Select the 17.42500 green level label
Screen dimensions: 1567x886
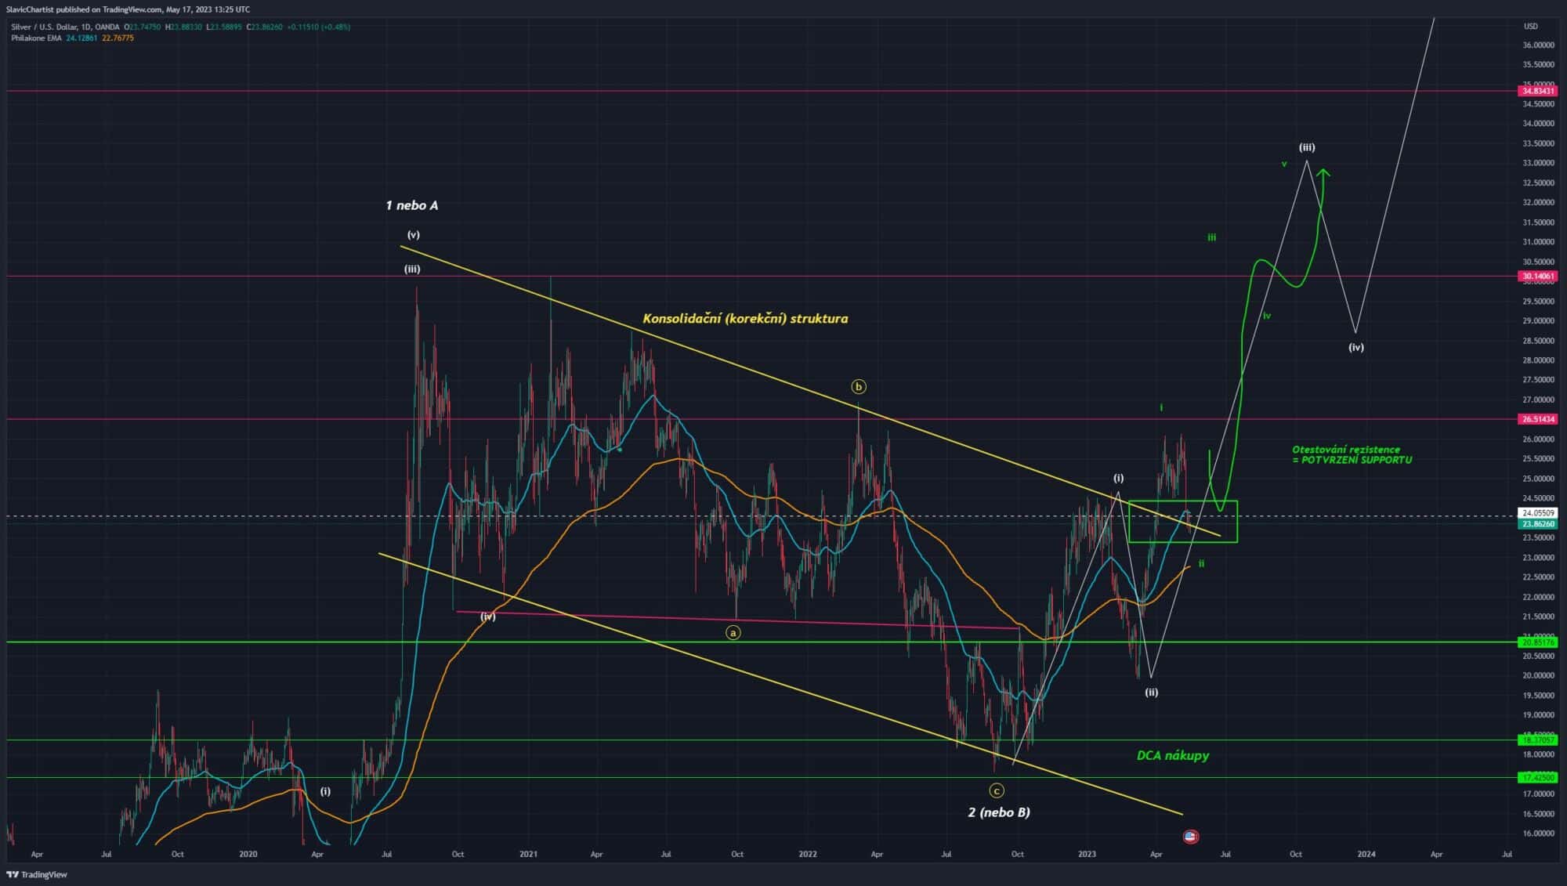point(1538,777)
